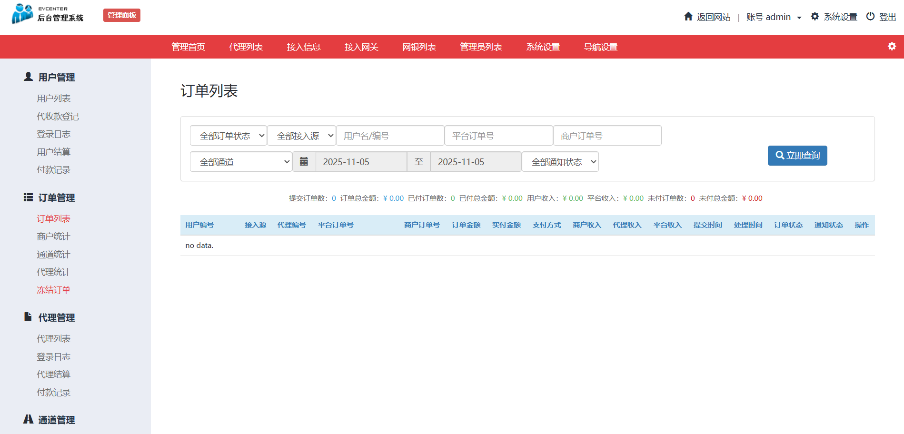Open 冻结订单 link in sidebar
The image size is (904, 434).
pos(53,290)
